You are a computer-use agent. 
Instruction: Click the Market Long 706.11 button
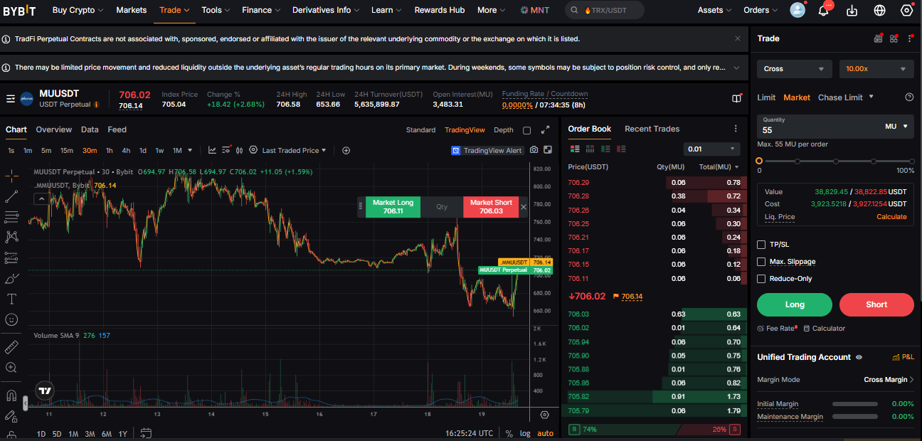tap(393, 207)
